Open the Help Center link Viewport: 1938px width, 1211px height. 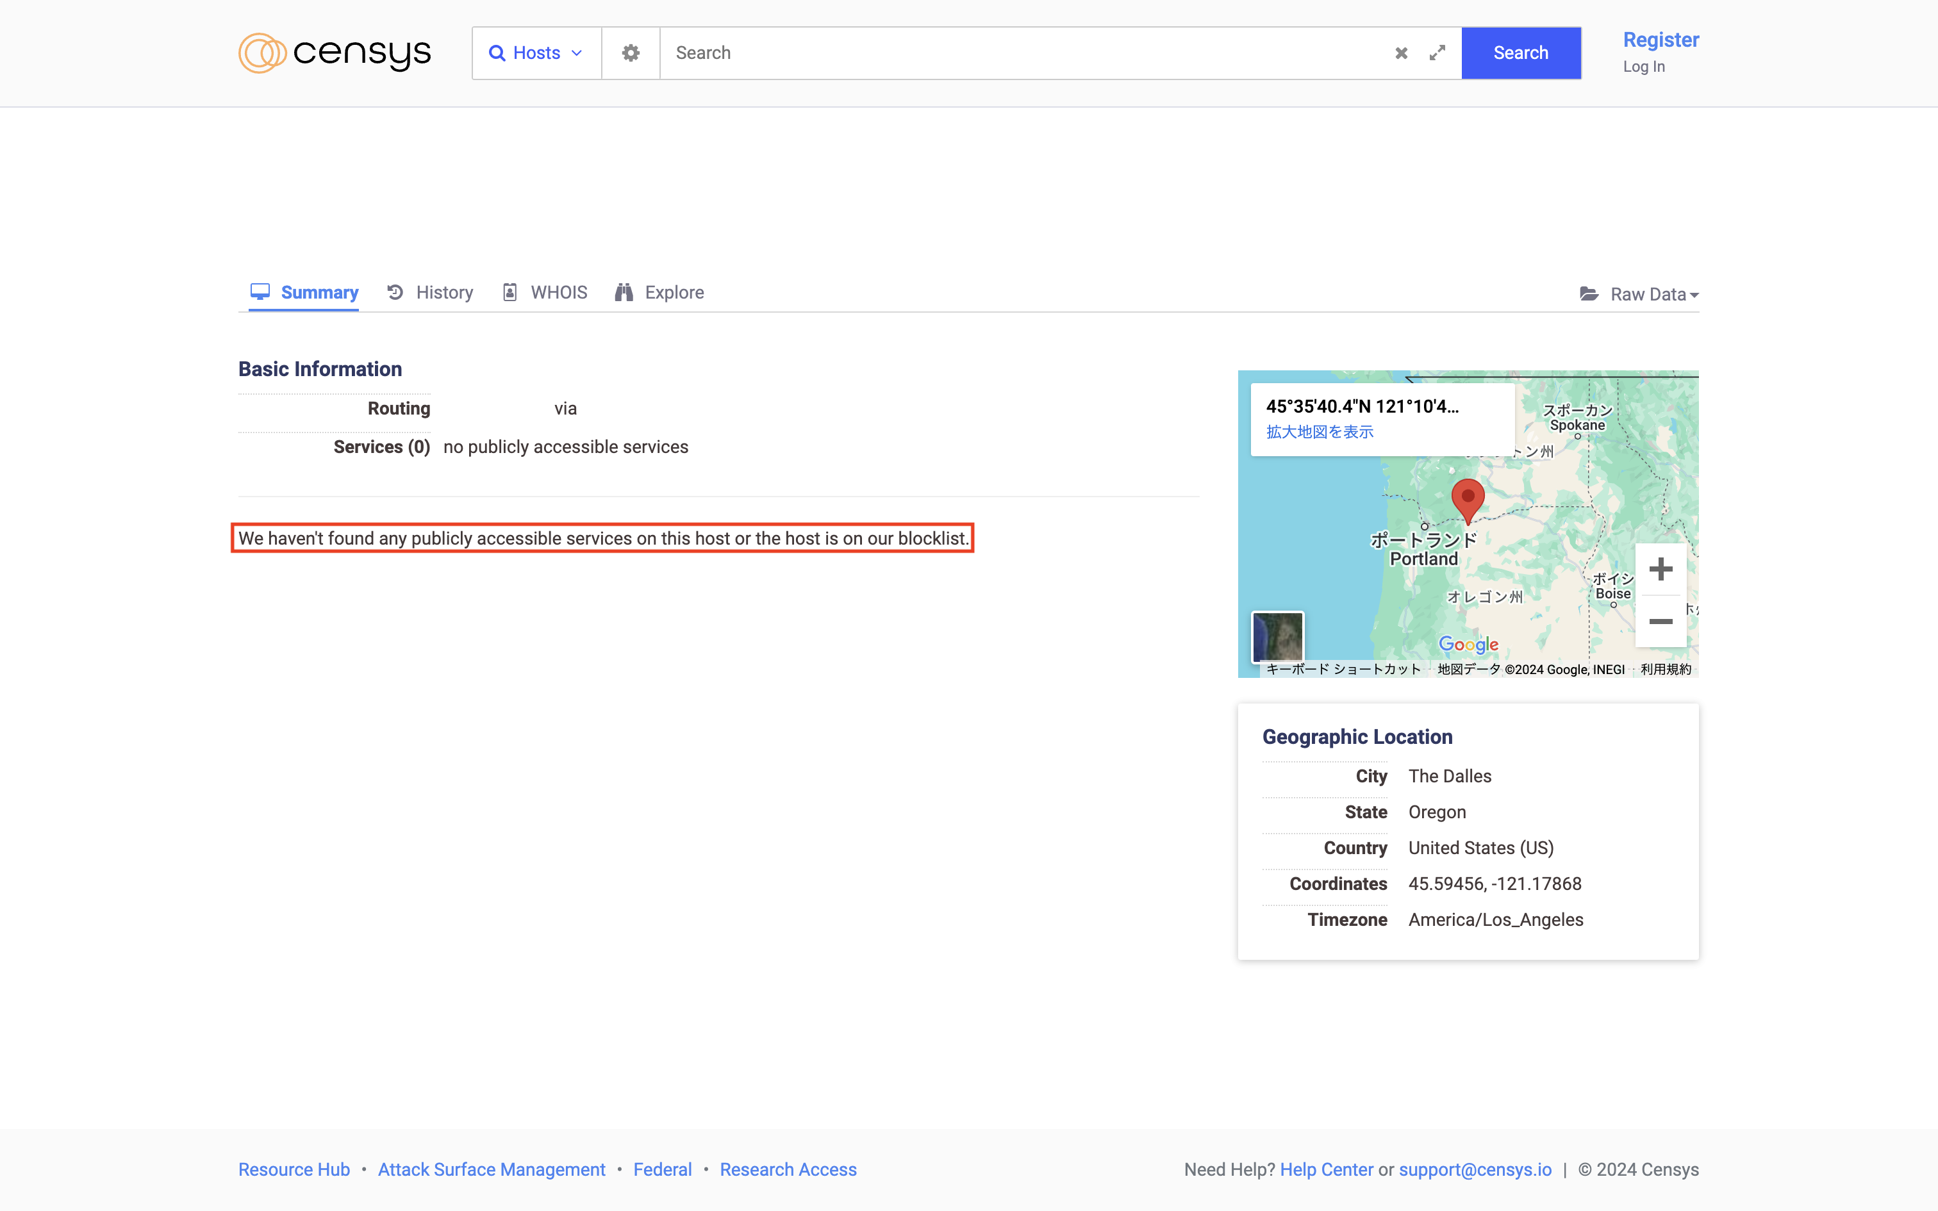coord(1326,1169)
